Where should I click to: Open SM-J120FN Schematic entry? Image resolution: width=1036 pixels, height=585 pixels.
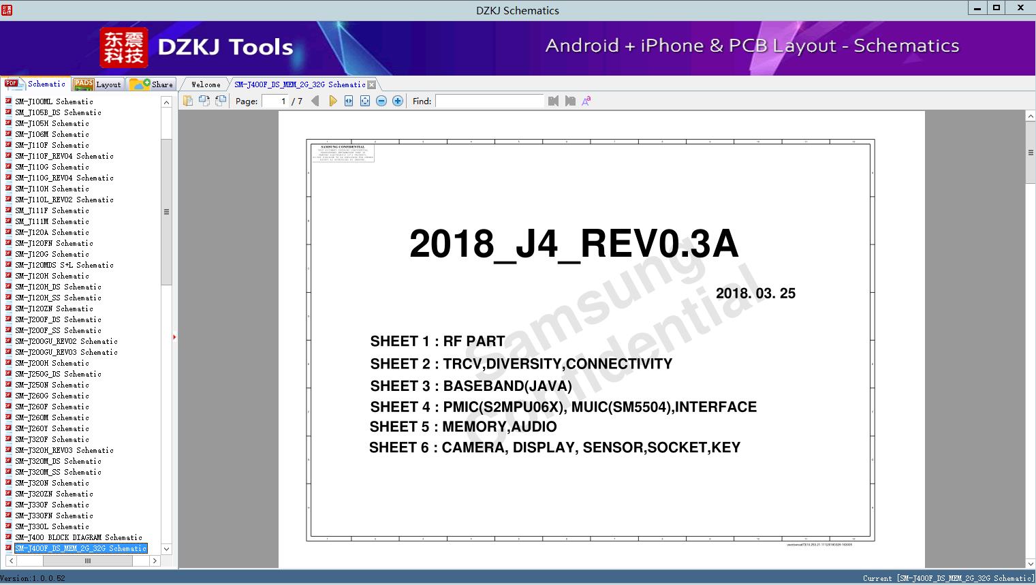54,243
